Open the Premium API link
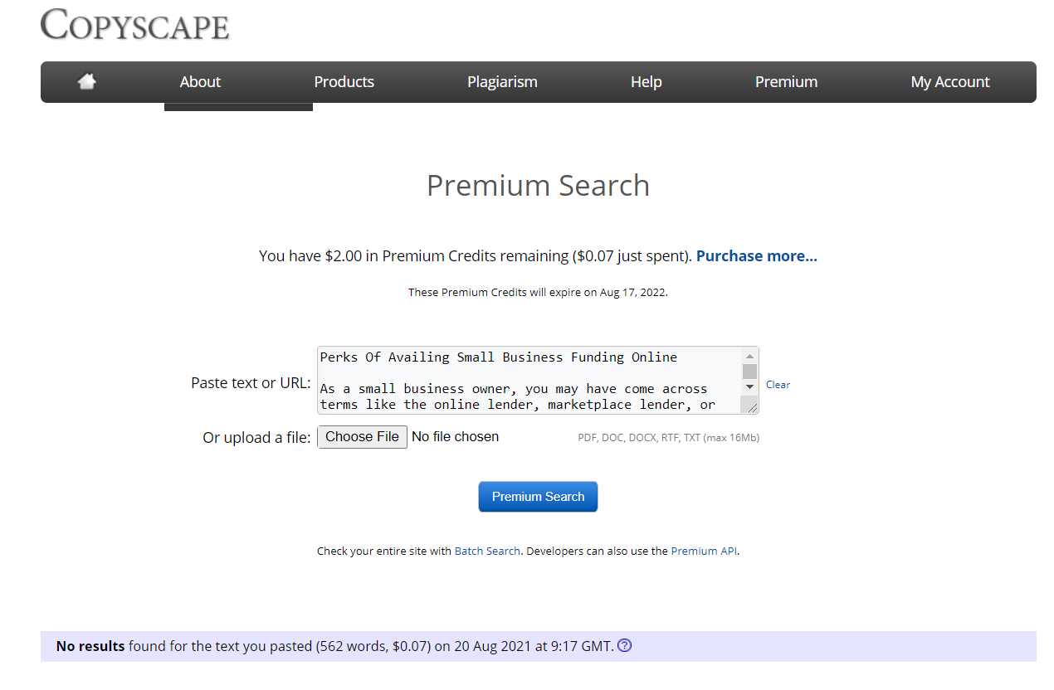 coord(705,551)
